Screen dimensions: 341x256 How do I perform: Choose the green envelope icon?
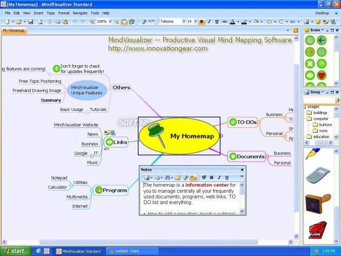[310, 76]
